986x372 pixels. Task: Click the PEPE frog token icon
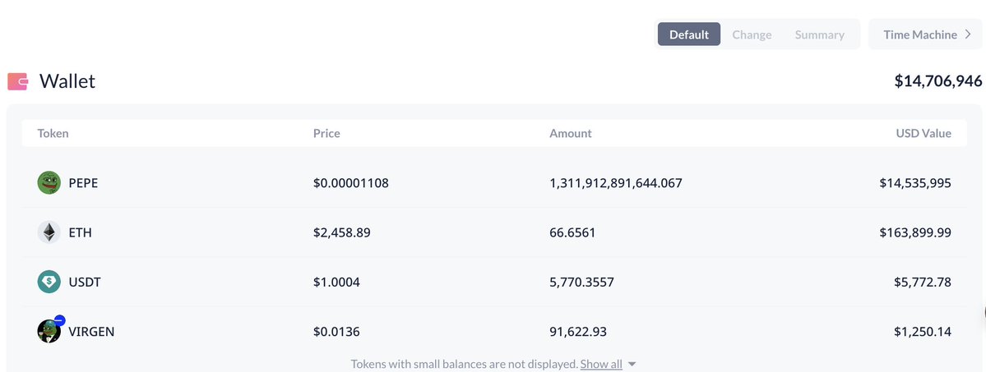coord(49,183)
